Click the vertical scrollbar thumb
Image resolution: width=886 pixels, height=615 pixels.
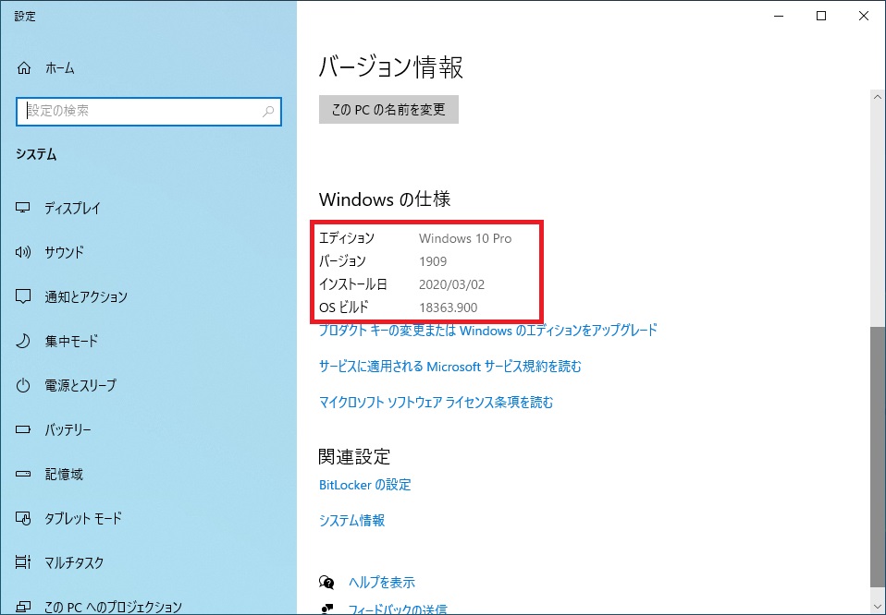coord(878,457)
